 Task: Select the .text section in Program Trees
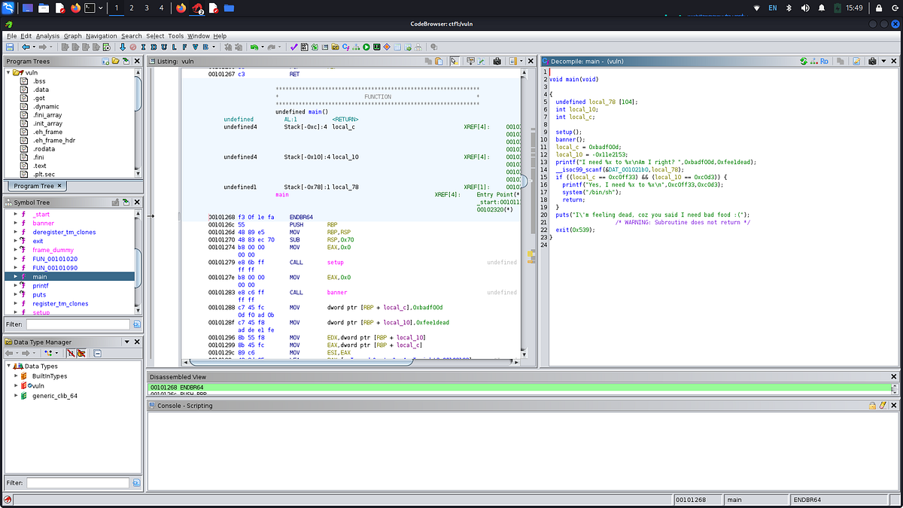40,166
